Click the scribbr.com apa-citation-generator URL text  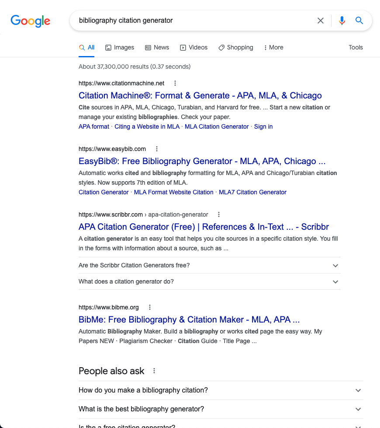[x=143, y=214]
